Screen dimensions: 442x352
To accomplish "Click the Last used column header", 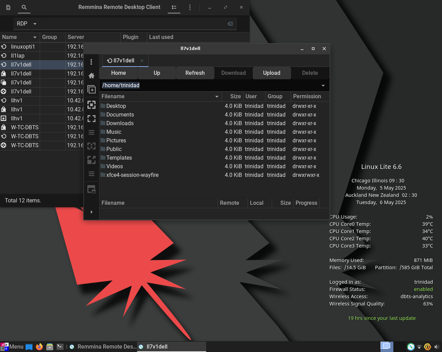I will click(x=198, y=37).
